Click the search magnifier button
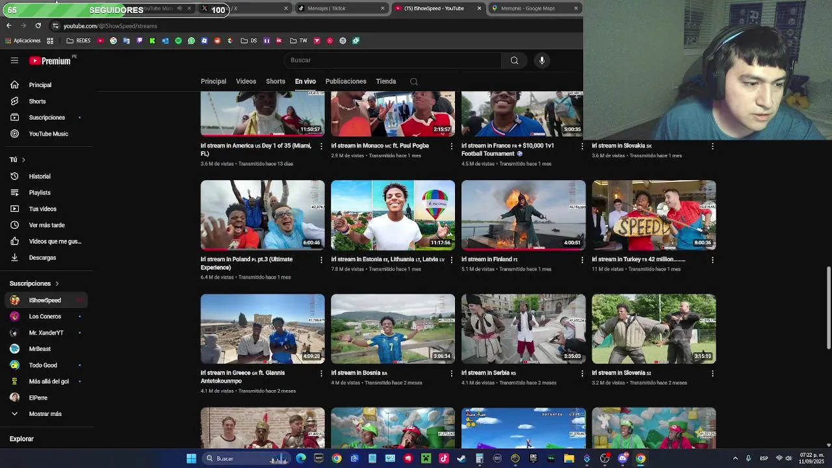832x468 pixels. click(x=514, y=60)
